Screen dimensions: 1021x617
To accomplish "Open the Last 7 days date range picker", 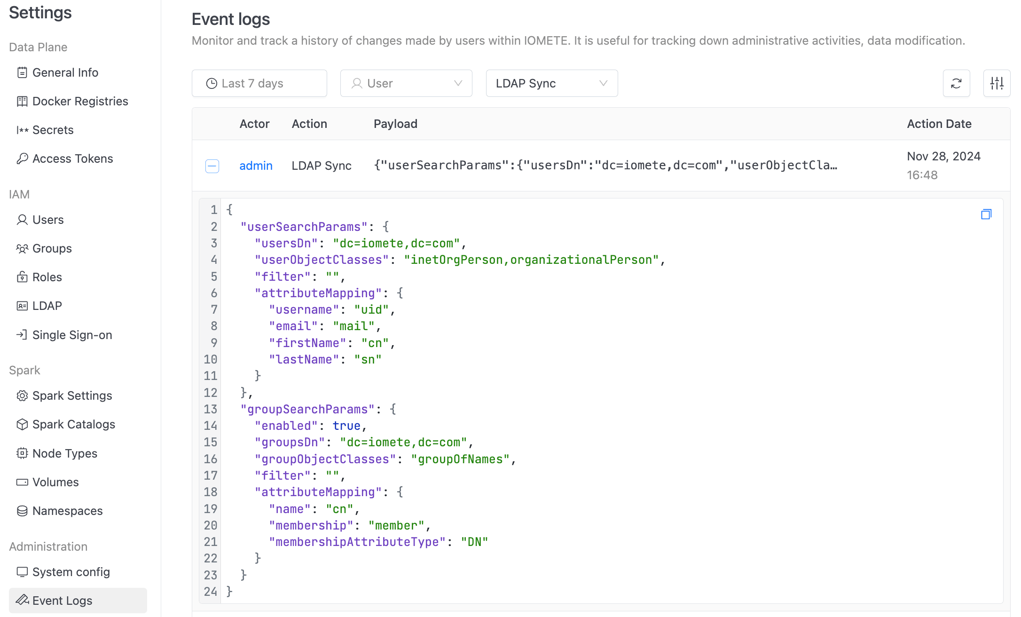I will (x=259, y=83).
